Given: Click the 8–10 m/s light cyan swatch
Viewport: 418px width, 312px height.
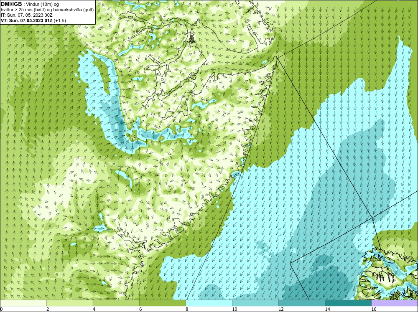Looking at the screenshot, I should [x=209, y=303].
